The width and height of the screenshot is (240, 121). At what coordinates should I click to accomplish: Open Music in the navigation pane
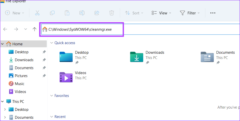[x=19, y=84]
